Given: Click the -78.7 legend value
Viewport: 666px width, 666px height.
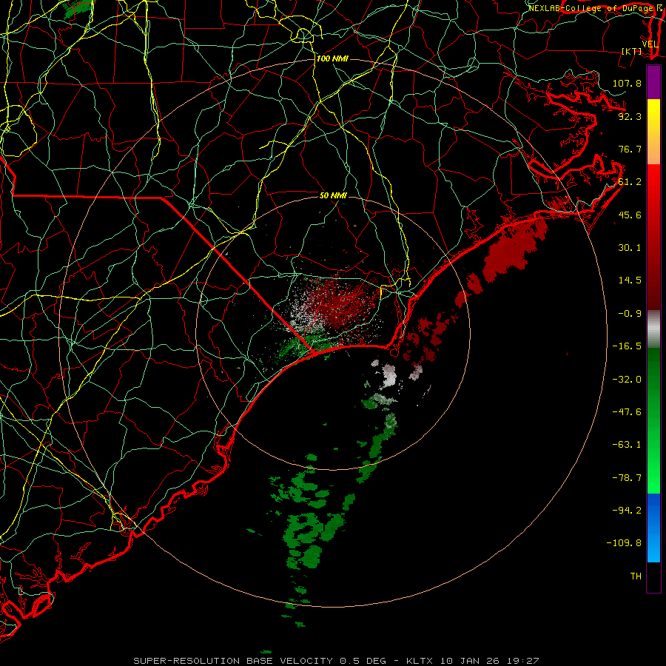Looking at the screenshot, I should tap(627, 478).
